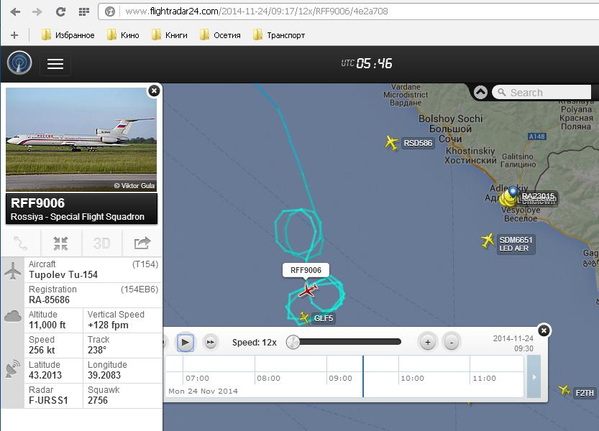
Task: Click the 07:00 mark on the timeline
Action: tap(197, 378)
